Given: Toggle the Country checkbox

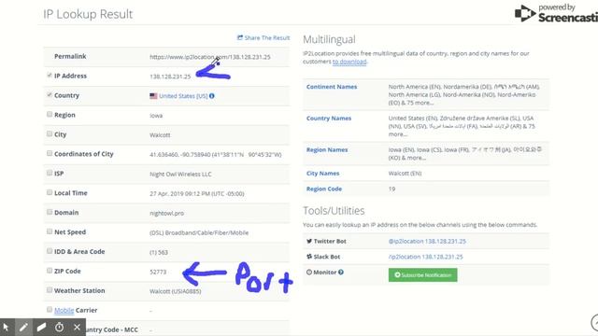Looking at the screenshot, I should click(50, 94).
